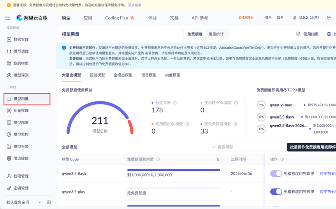The width and height of the screenshot is (336, 209).
Task: Open the 使用指南 link
Action: coord(308,34)
